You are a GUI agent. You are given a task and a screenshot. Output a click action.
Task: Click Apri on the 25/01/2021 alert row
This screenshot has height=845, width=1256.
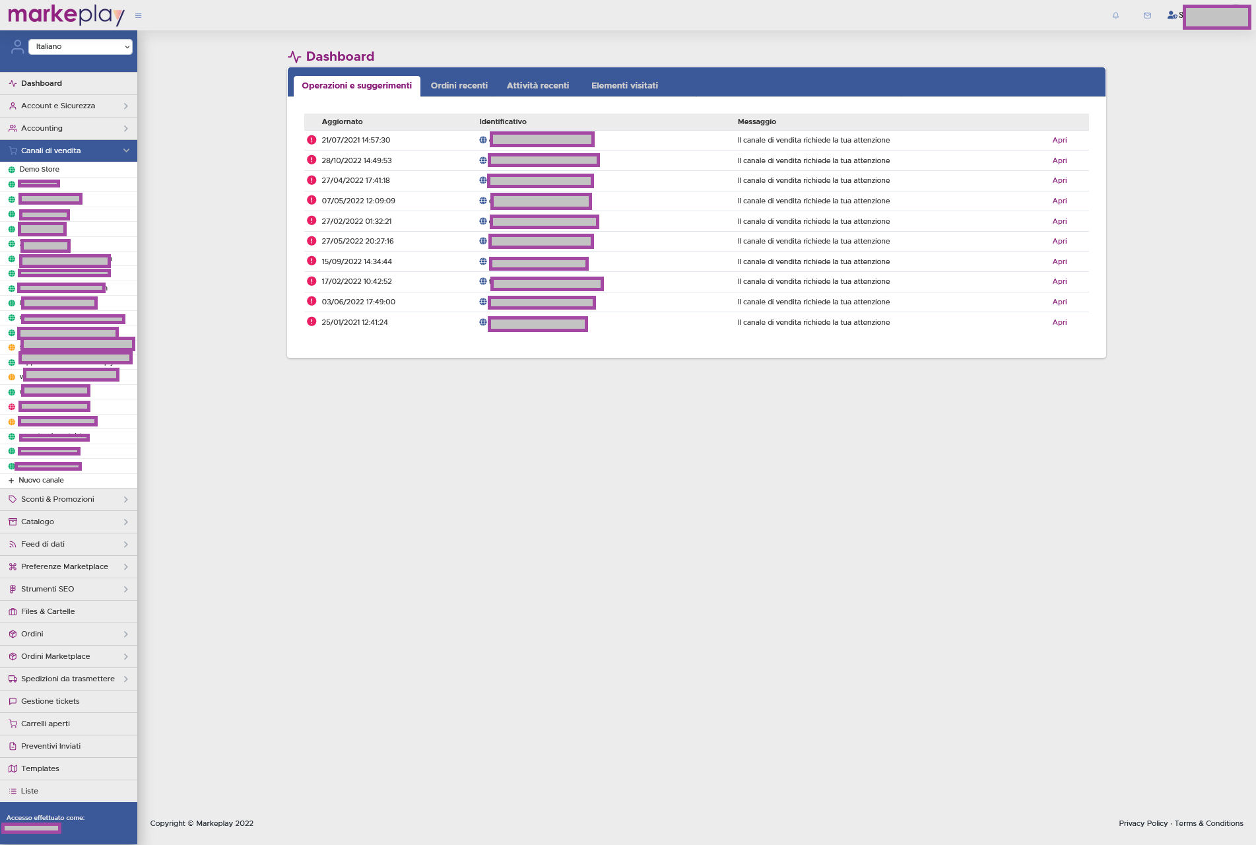pos(1059,322)
